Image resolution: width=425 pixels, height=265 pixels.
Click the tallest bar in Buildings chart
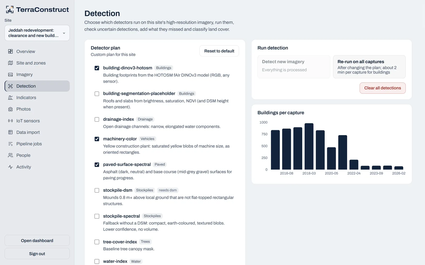[x=309, y=146]
